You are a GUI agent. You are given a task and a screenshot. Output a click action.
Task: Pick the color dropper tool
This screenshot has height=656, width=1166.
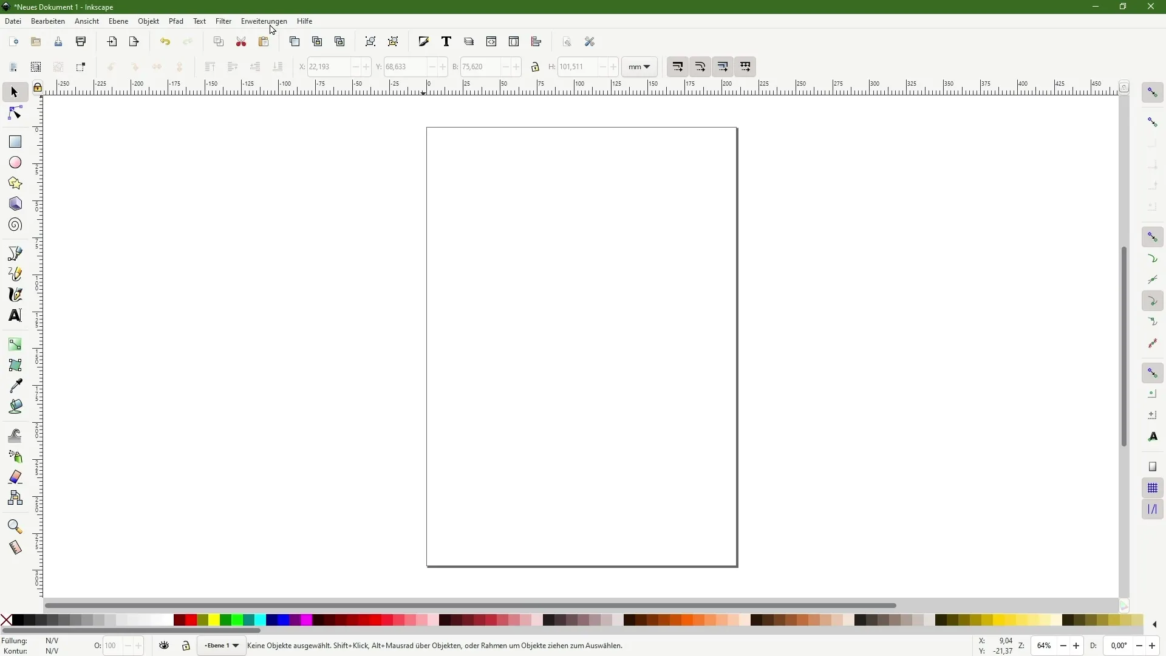pyautogui.click(x=15, y=386)
